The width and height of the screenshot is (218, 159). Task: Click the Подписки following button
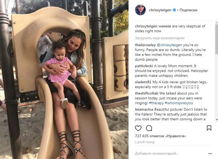click(x=188, y=10)
